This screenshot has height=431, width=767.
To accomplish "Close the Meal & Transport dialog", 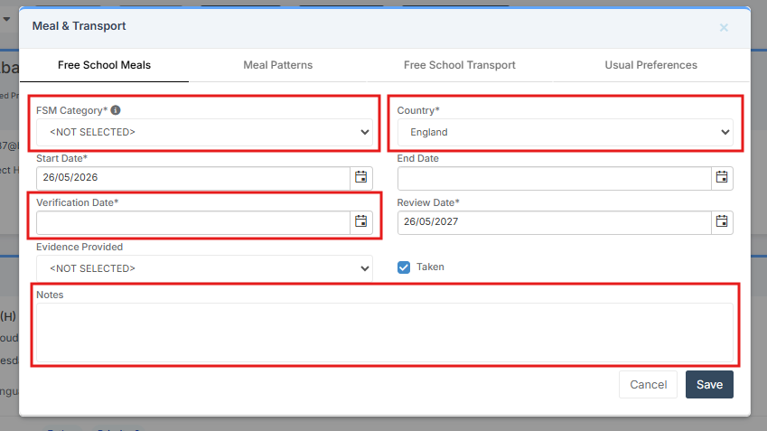I will [724, 28].
